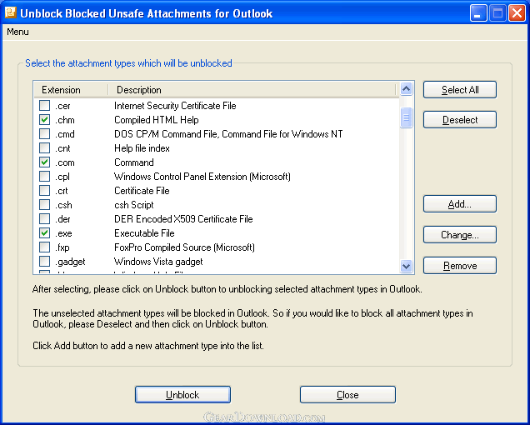Check the .cer extension checkbox
Image resolution: width=530 pixels, height=425 pixels.
pyautogui.click(x=45, y=106)
